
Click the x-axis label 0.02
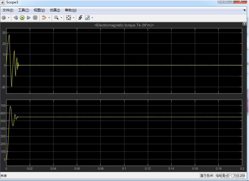30,168
